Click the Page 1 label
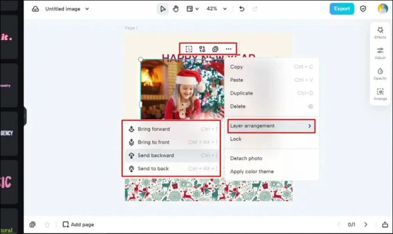Viewport: 393px width, 234px height. [131, 27]
